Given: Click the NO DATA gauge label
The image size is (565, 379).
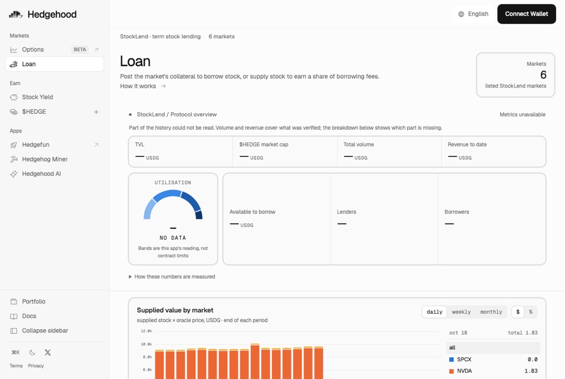Looking at the screenshot, I should coord(173,238).
